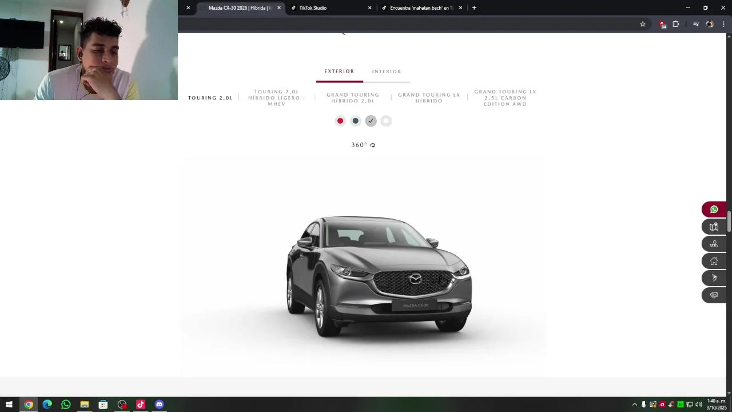Viewport: 732px width, 412px height.
Task: Click the speaker volume tray icon
Action: point(699,405)
